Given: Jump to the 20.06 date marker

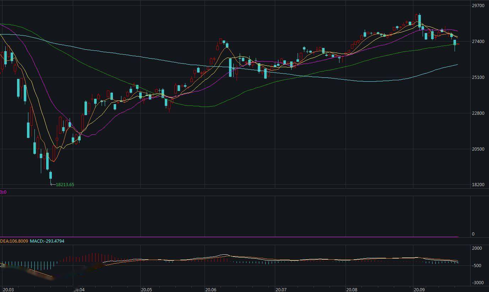Looking at the screenshot, I should coord(211,290).
